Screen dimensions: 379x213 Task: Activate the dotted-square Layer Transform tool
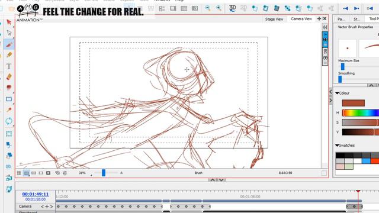point(9,134)
